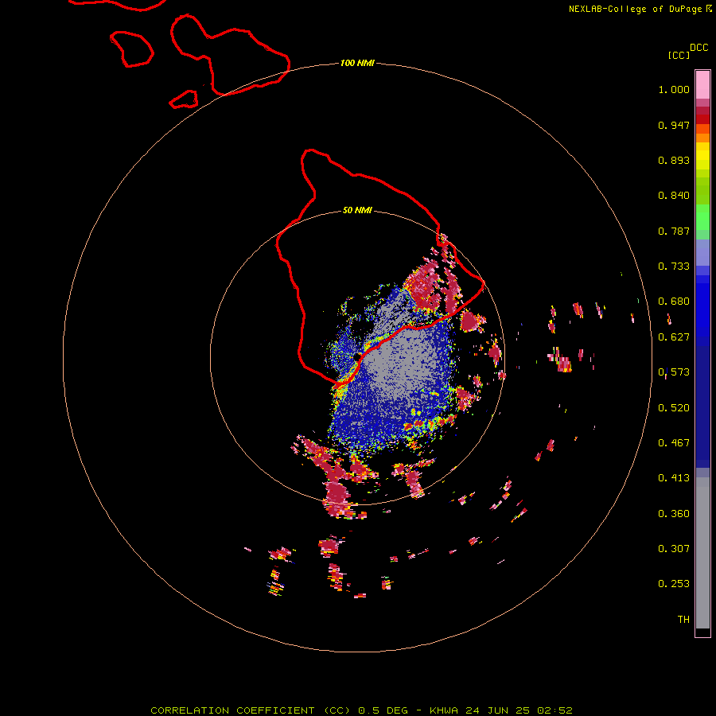This screenshot has height=716, width=716.
Task: Click the DCC label above color bar
Action: coord(698,48)
